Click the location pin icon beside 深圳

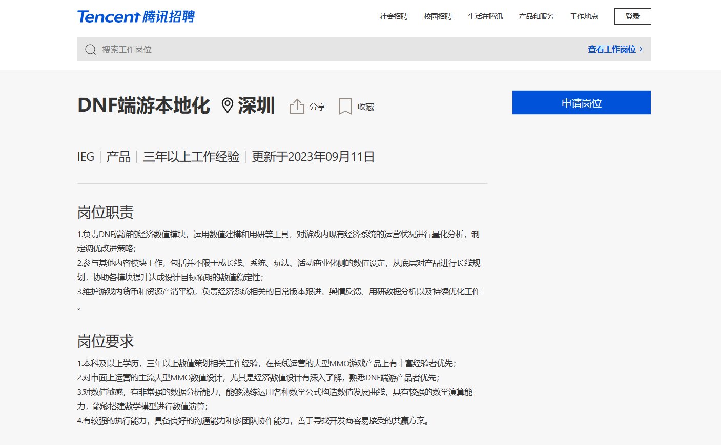pyautogui.click(x=227, y=105)
